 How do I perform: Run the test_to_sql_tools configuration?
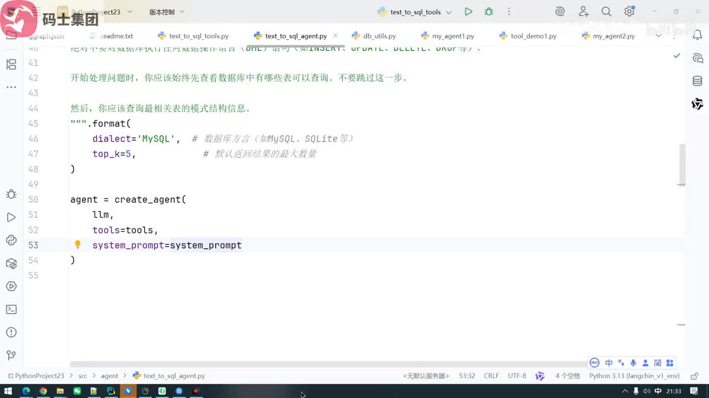click(x=469, y=12)
